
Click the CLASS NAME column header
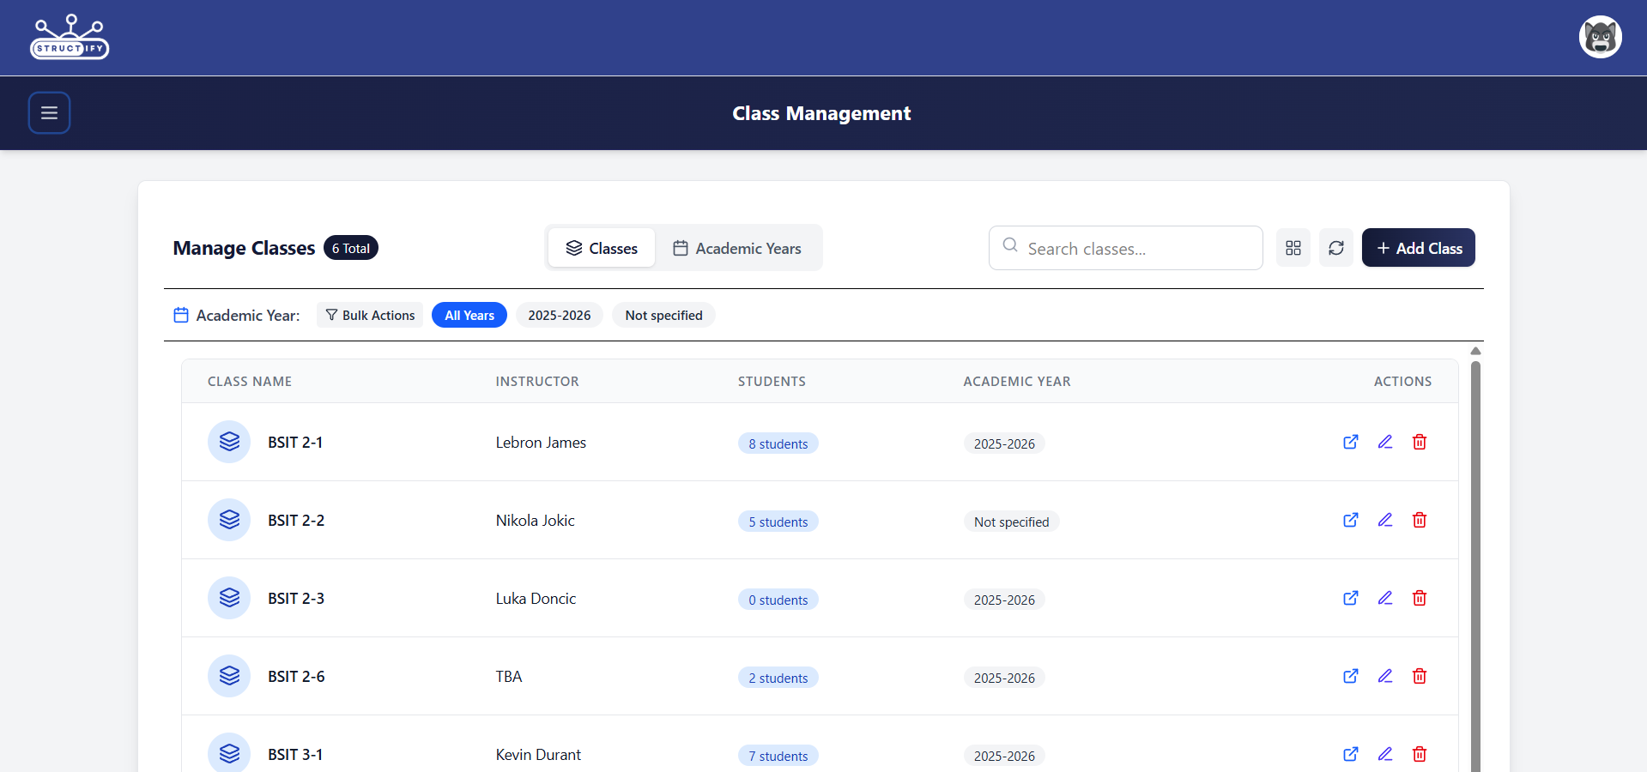coord(250,382)
